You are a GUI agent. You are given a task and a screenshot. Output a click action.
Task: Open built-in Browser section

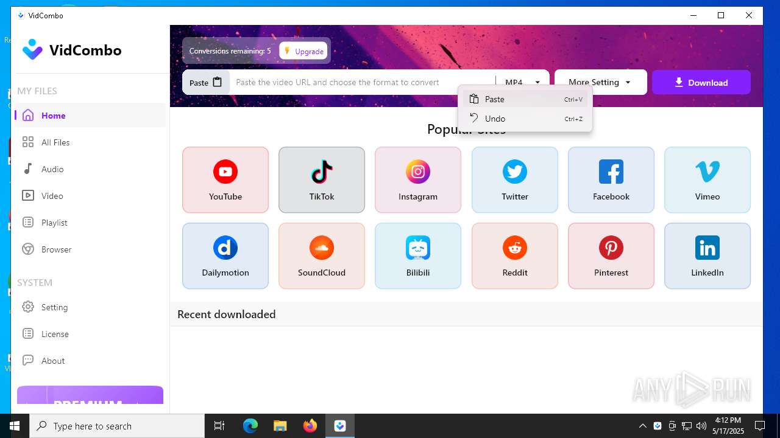coord(90,249)
